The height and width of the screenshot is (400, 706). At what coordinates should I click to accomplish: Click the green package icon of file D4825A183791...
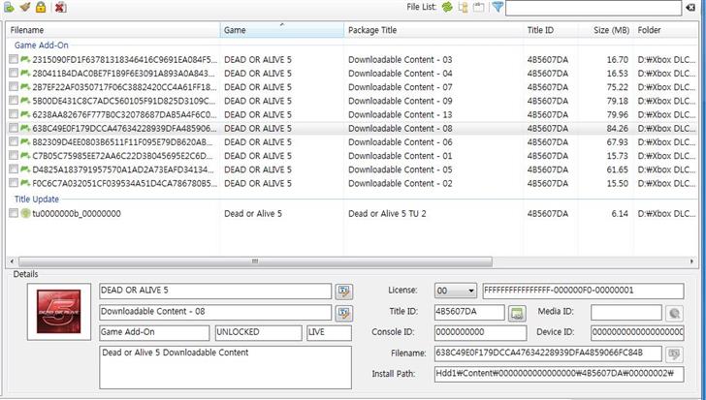click(x=25, y=169)
